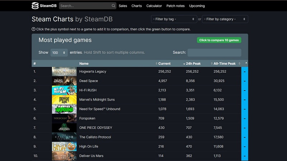Remove Hi-Fi RUSH from comparison
The width and height of the screenshot is (287, 161).
click(x=245, y=91)
